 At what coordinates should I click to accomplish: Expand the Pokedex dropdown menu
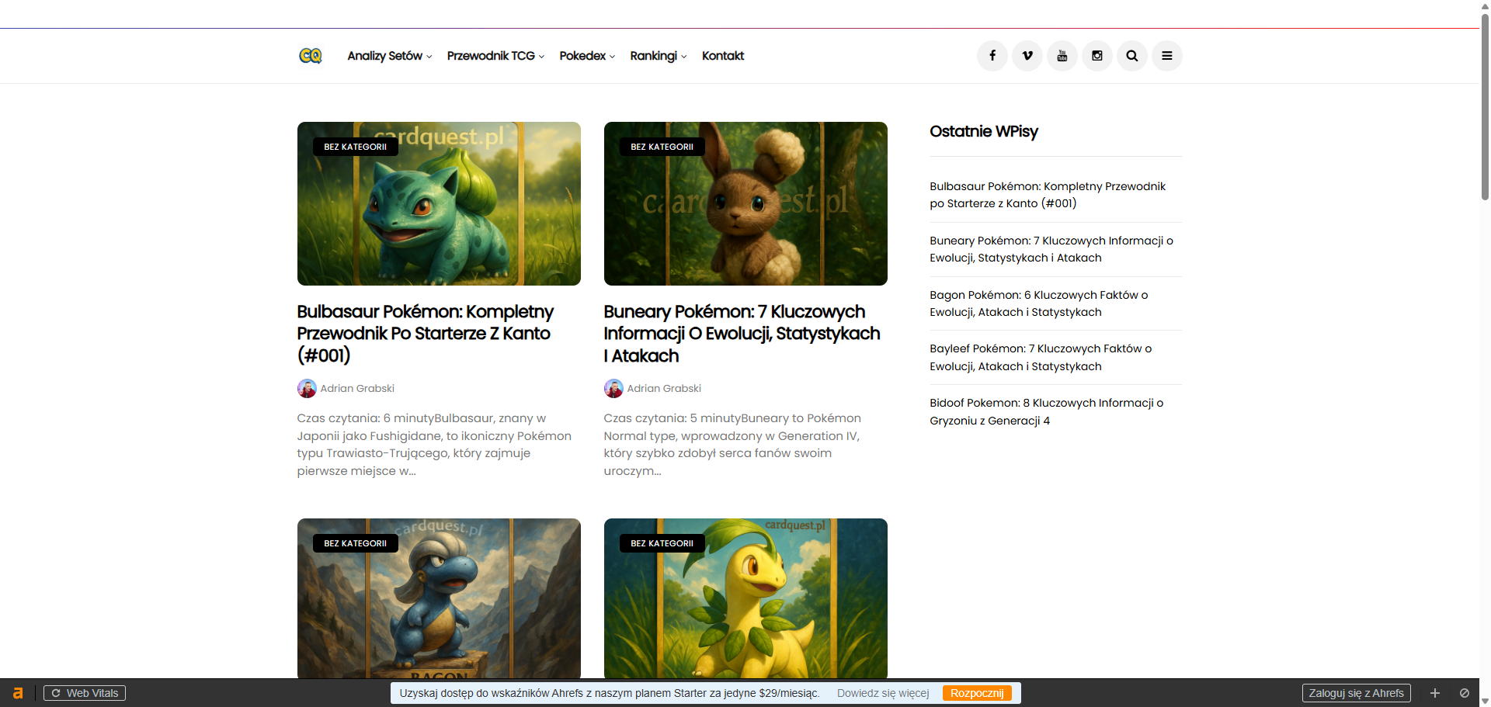point(586,56)
